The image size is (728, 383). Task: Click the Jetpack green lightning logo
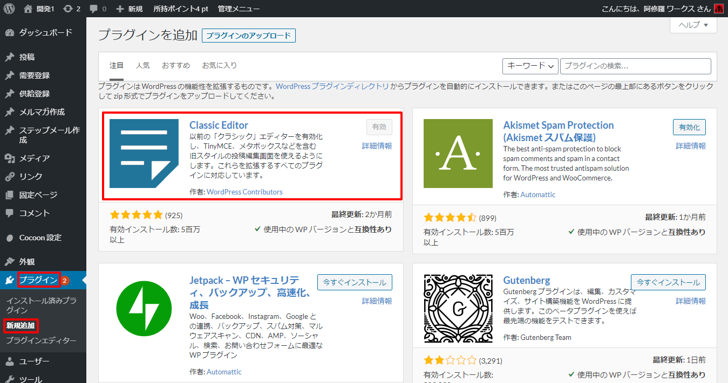pyautogui.click(x=144, y=309)
